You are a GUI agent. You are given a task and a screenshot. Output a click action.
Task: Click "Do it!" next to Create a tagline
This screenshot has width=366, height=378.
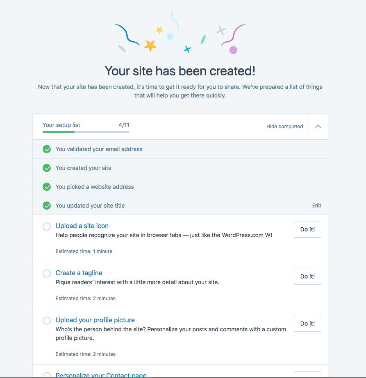[307, 276]
